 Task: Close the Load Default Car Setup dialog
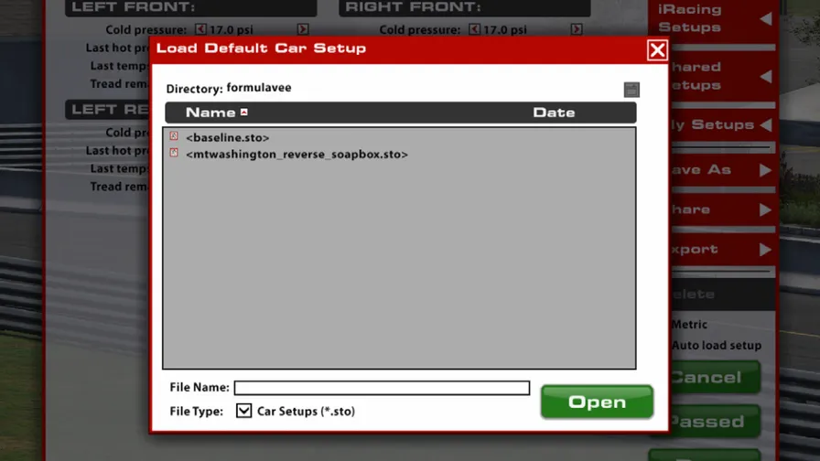[x=657, y=50]
